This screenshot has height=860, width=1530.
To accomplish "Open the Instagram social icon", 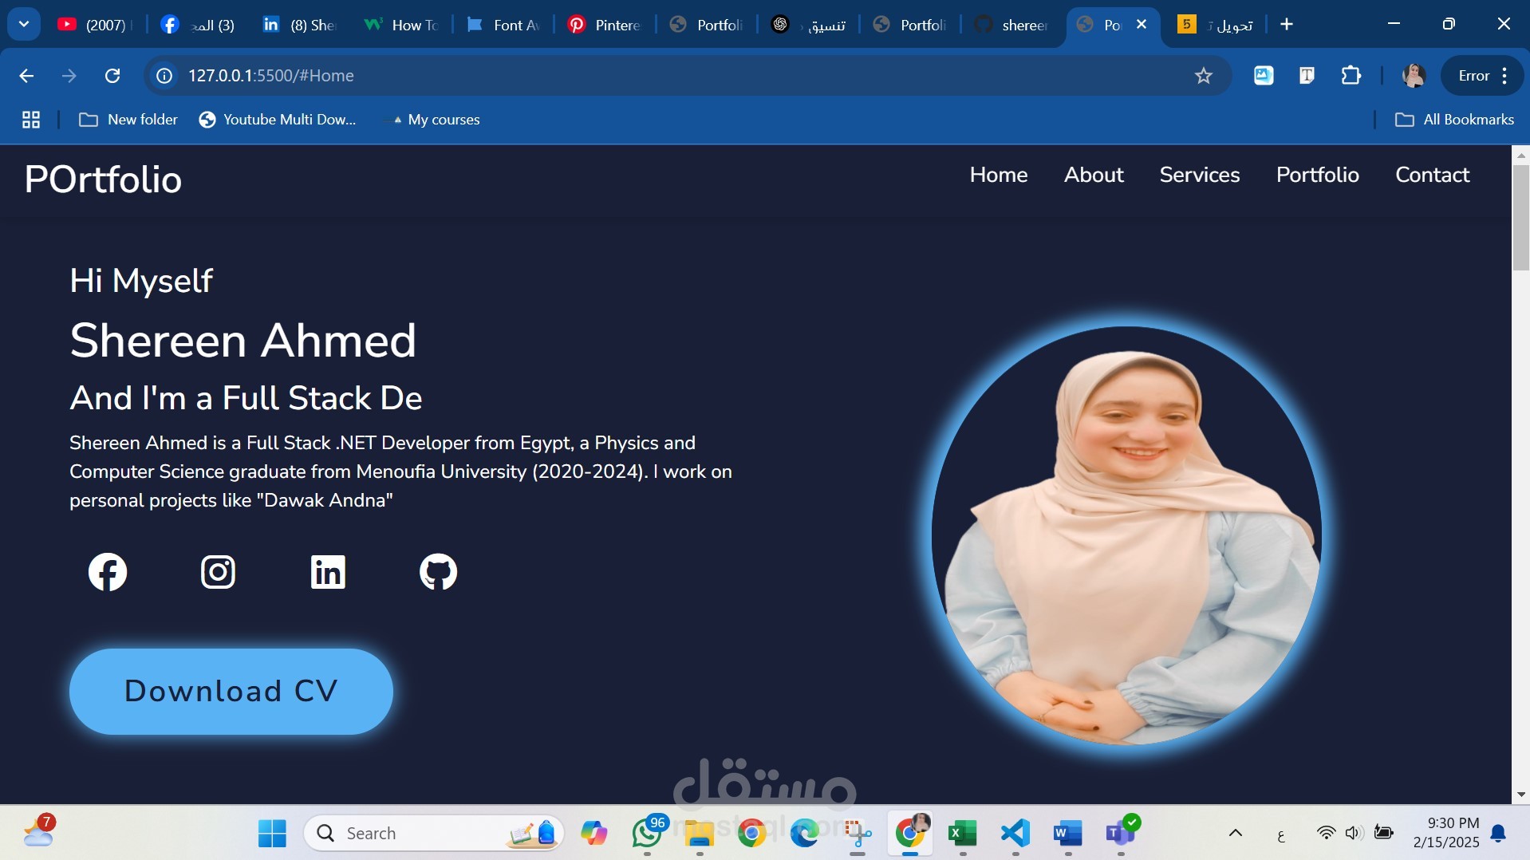I will pos(218,572).
